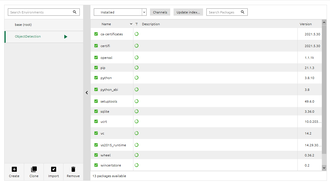The height and width of the screenshot is (183, 330).
Task: Click the Version column header
Action: tap(306, 24)
